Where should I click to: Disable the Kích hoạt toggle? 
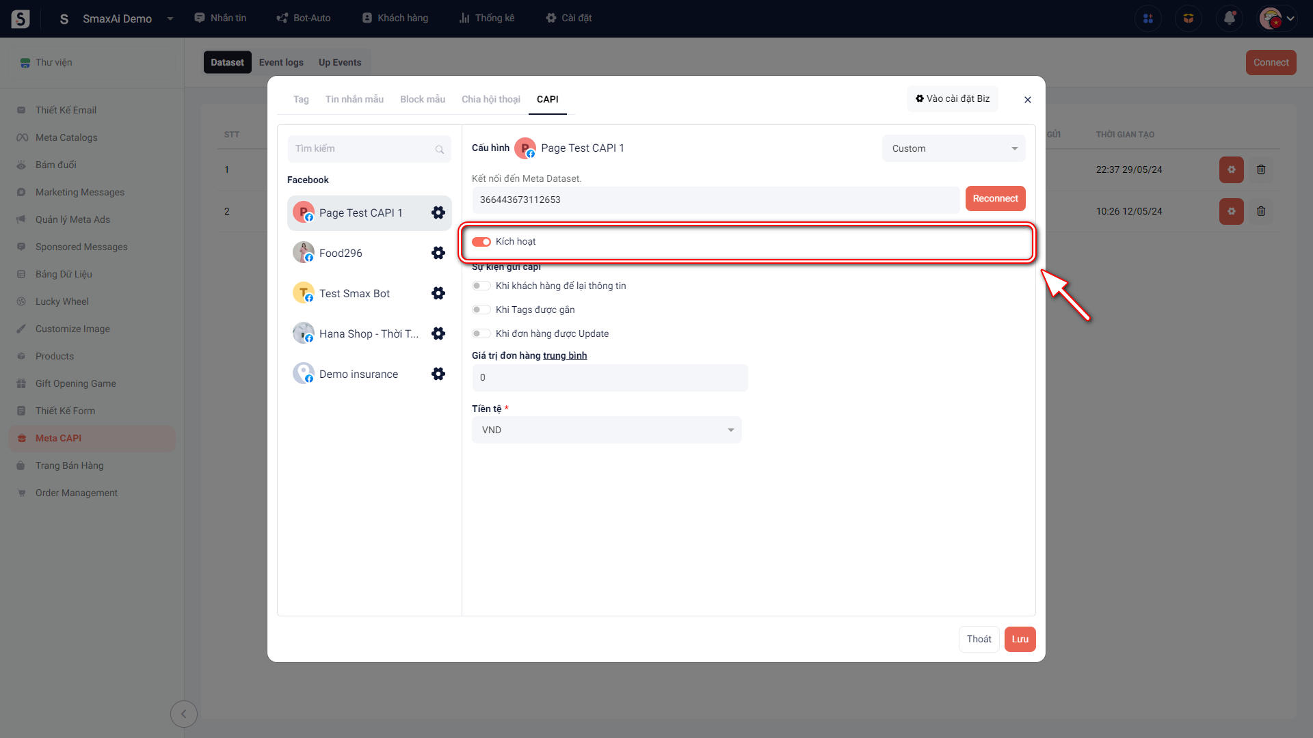pyautogui.click(x=481, y=242)
